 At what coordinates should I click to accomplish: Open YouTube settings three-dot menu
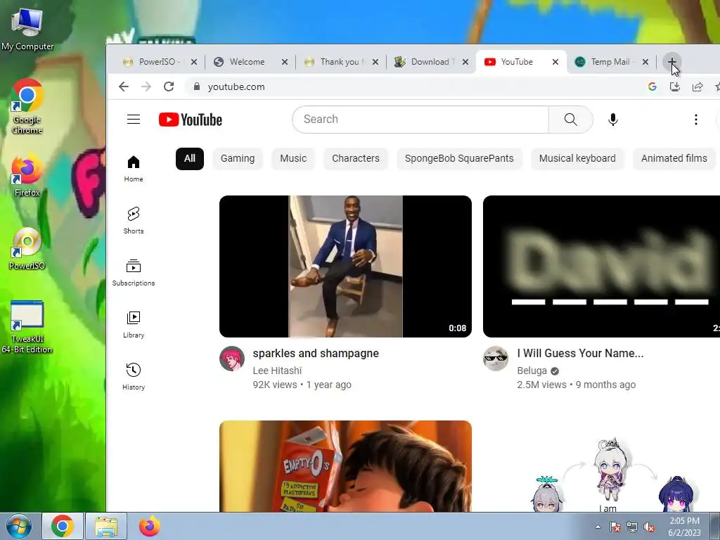click(696, 120)
